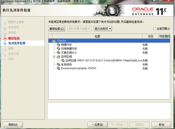Image resolution: width=175 pixels, height=129 pixels.
Task: Click 失败 status of Environment variable PATH
Action: 145,68
